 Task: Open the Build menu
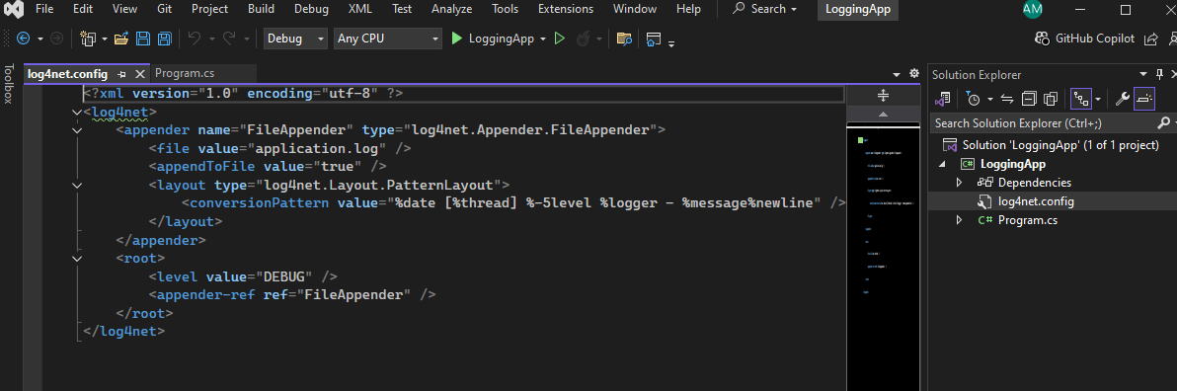click(261, 9)
